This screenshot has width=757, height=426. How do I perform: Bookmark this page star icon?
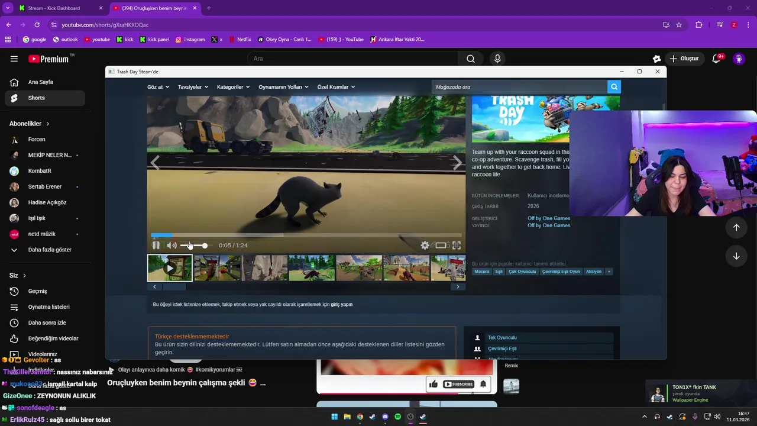(x=679, y=25)
